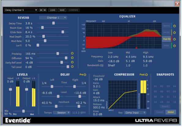Viewport: 182px width, 127px height.
Task: Click the Release 500.0 ms value
Action: click(99, 107)
